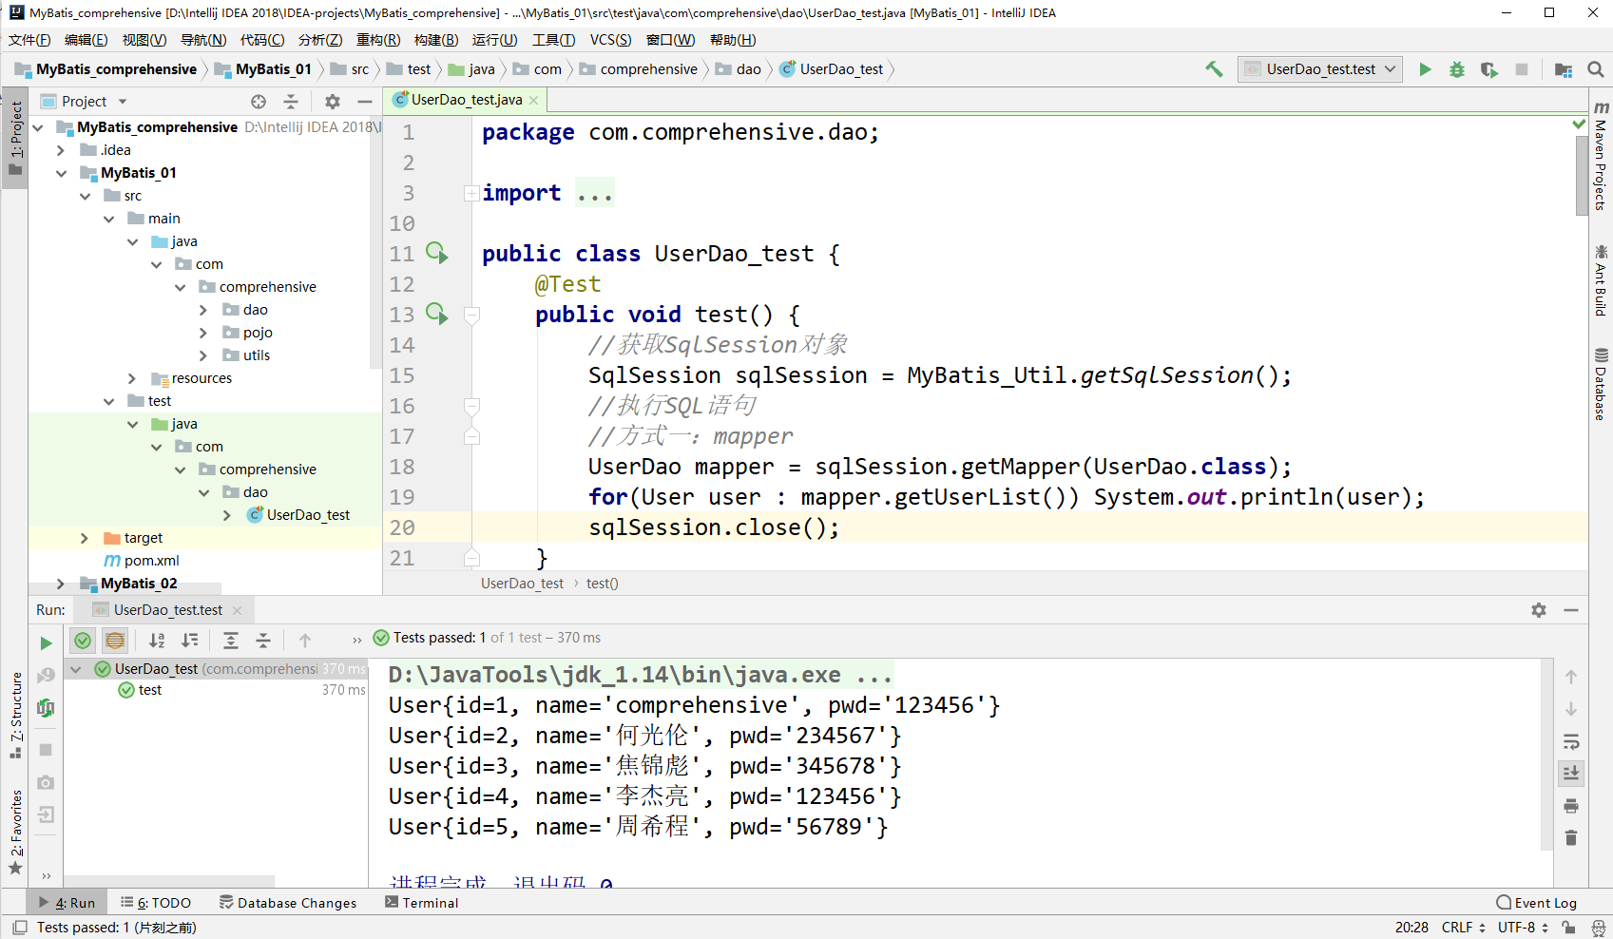Open Search Everywhere magnifier
Viewport: 1613px width, 939px height.
tap(1596, 69)
